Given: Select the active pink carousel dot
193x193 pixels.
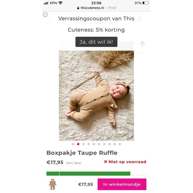Looking at the screenshot, I should point(78,144).
